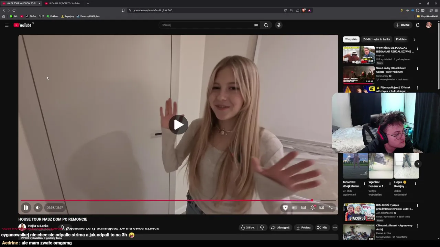The height and width of the screenshot is (247, 440).
Task: Open more actions ellipsis under the video
Action: tap(335, 227)
